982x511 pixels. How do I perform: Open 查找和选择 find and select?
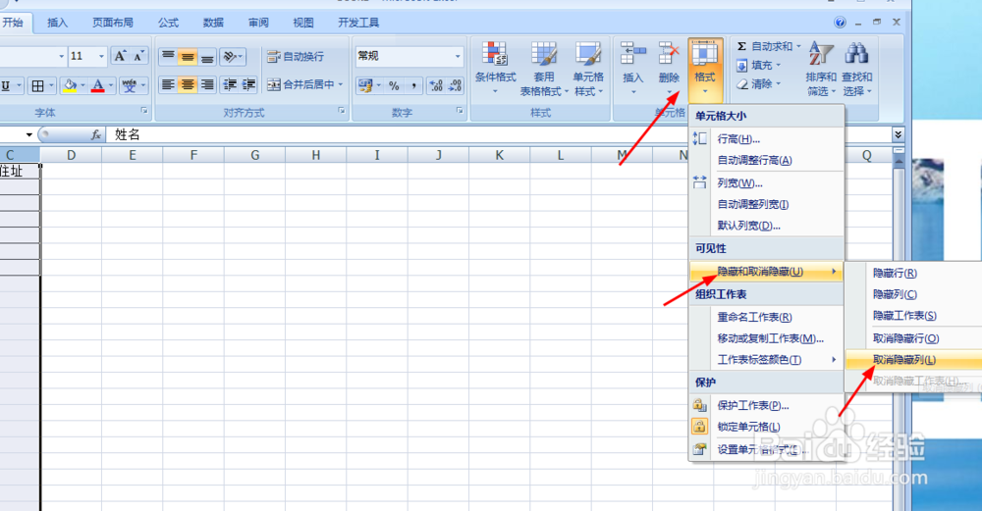[856, 69]
